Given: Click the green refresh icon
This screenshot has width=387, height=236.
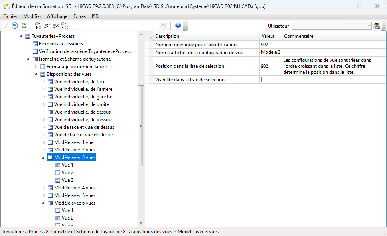Looking at the screenshot, I should tap(24, 26).
